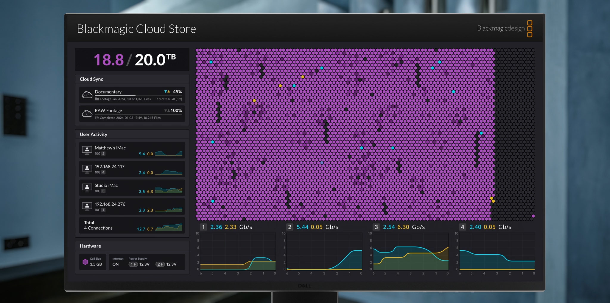The height and width of the screenshot is (303, 610).
Task: Expand the Cloud Sync section
Action: click(91, 79)
